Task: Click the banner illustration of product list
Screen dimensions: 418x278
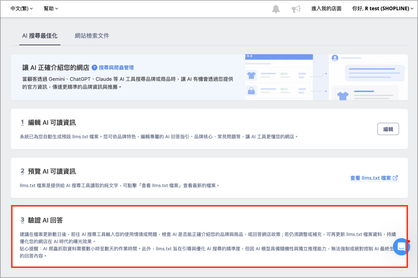Action: pos(279,78)
